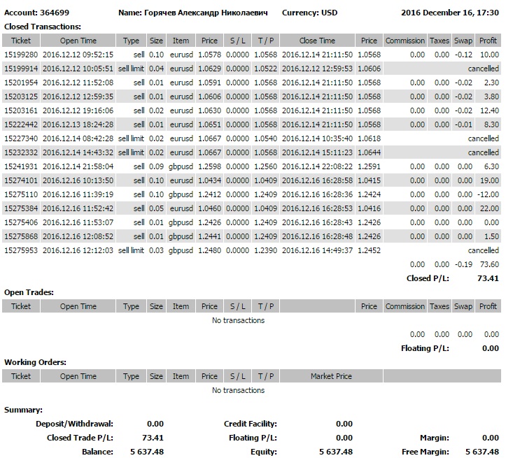Image resolution: width=513 pixels, height=458 pixels.
Task: Select the cancelled sell limit ticket 15199914
Action: (251, 69)
